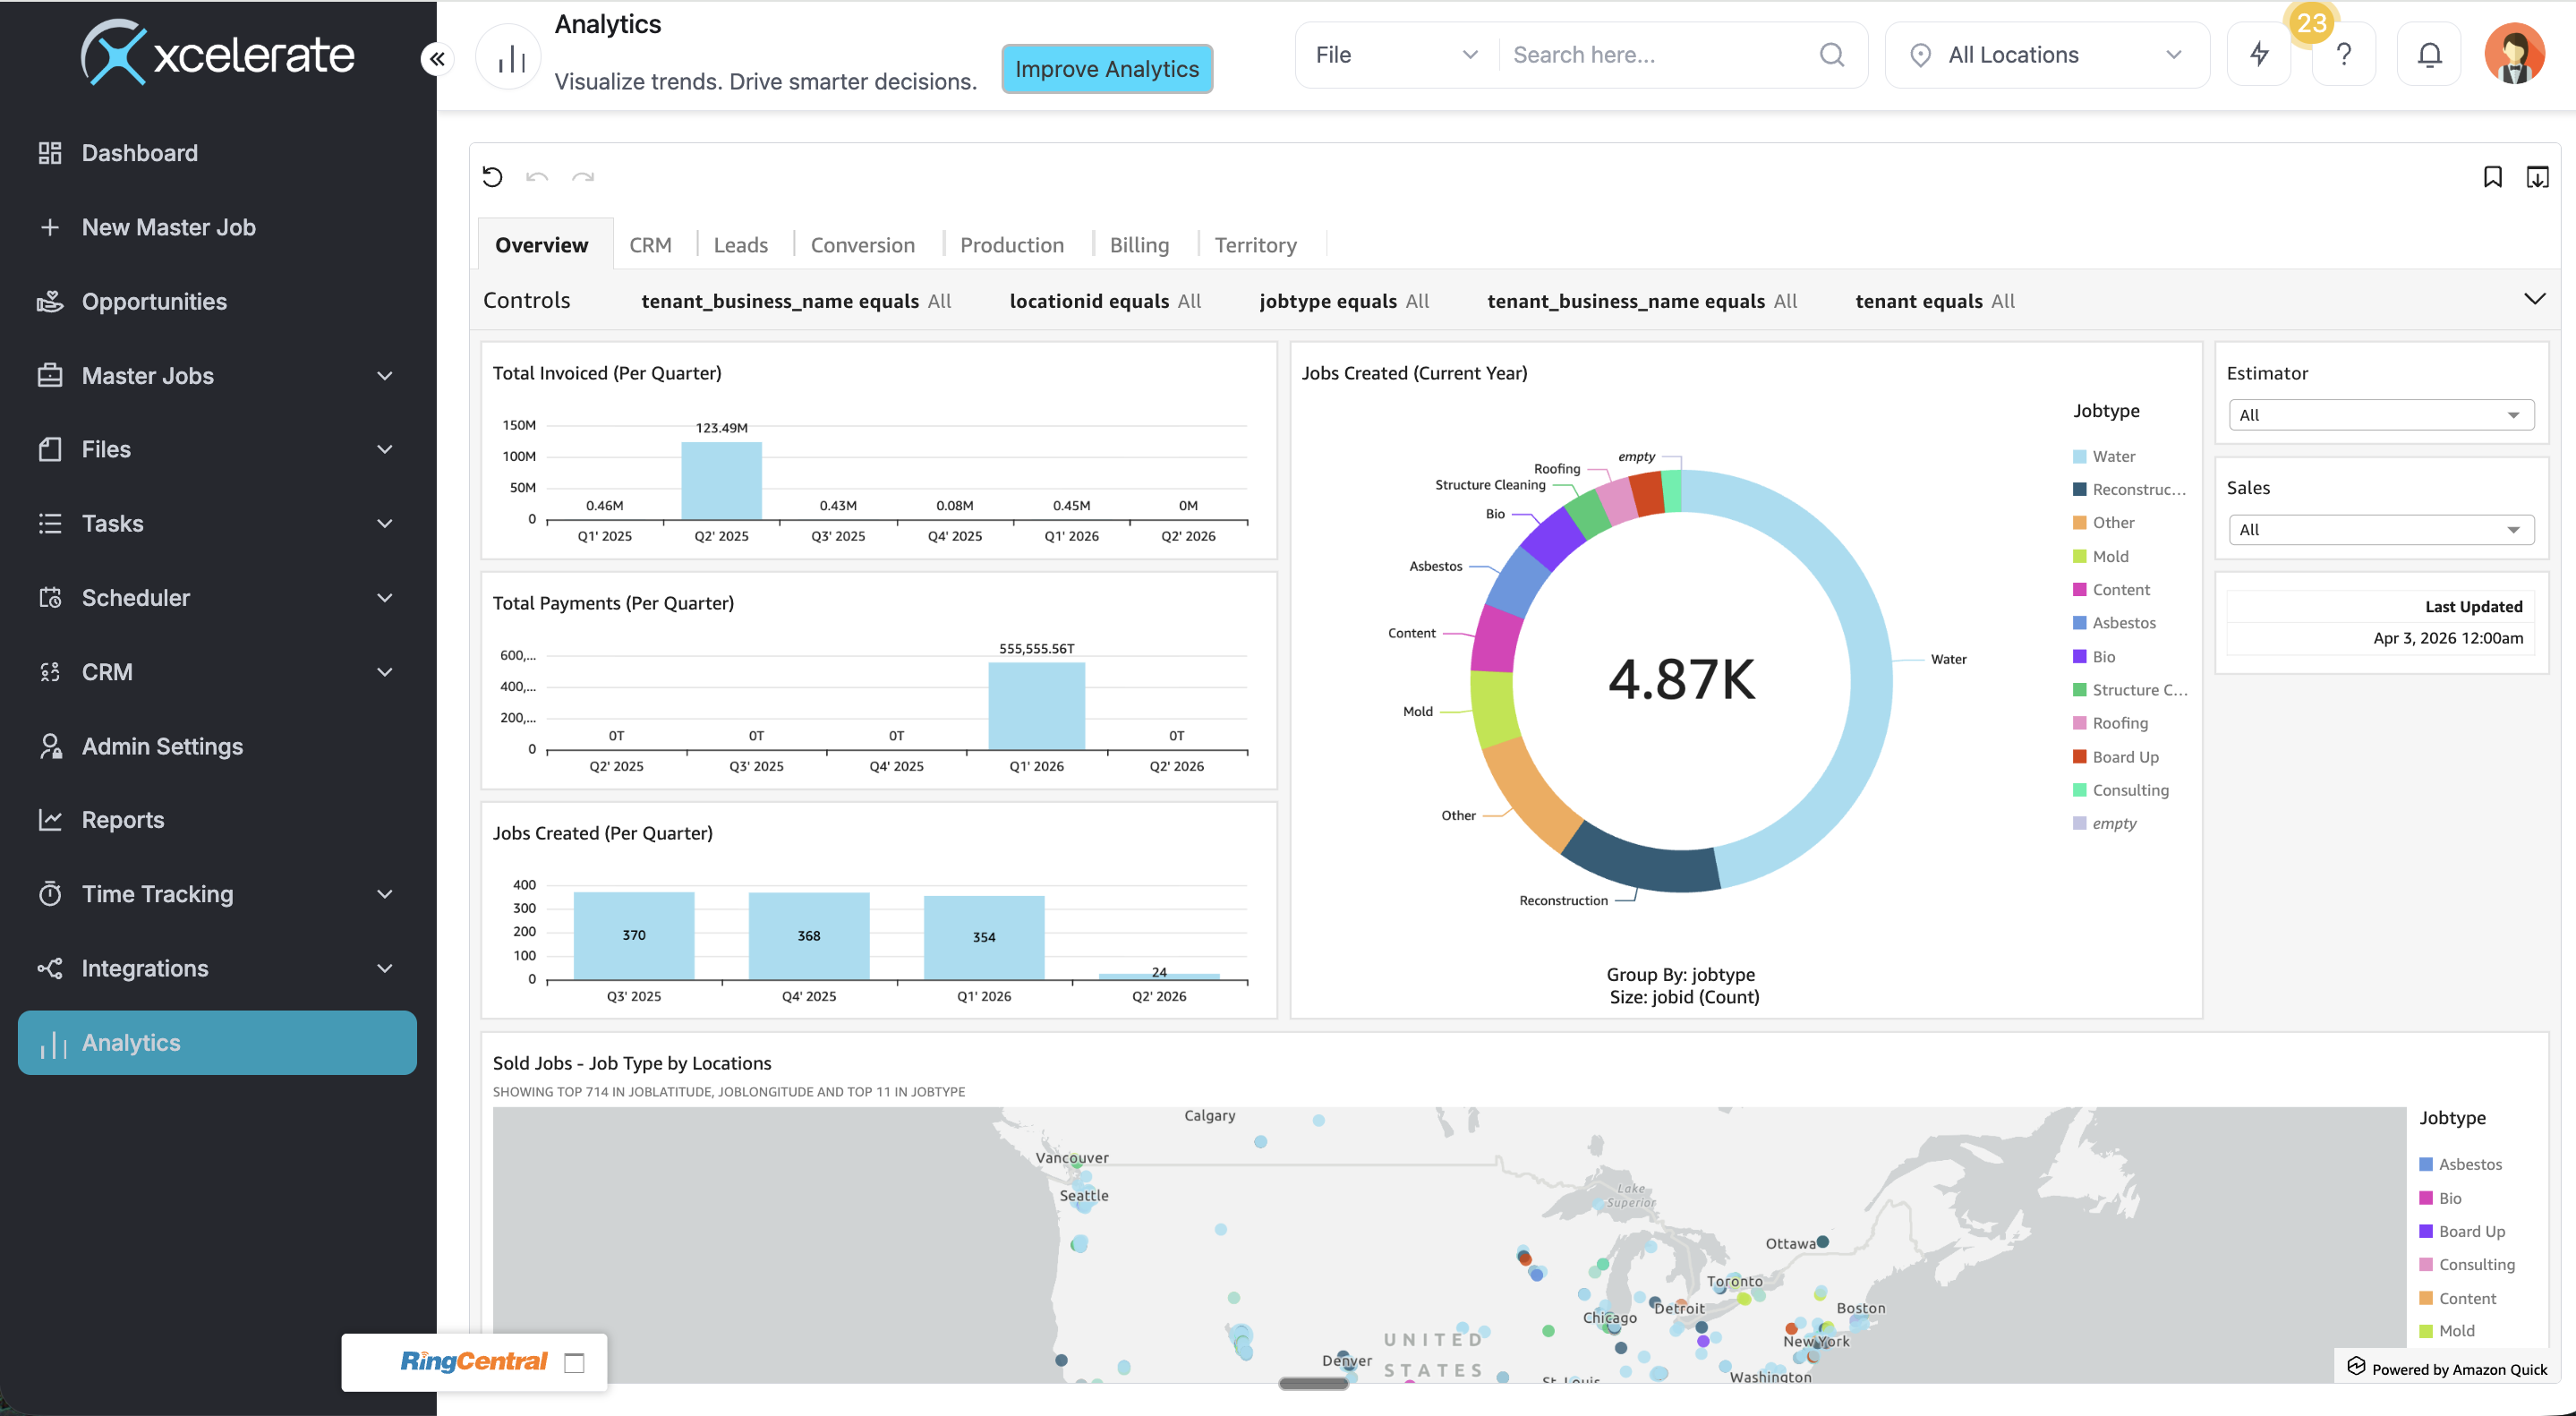Screen dimensions: 2576x1416
Task: Click the map's horizontal scrollbar handle
Action: 1313,1384
